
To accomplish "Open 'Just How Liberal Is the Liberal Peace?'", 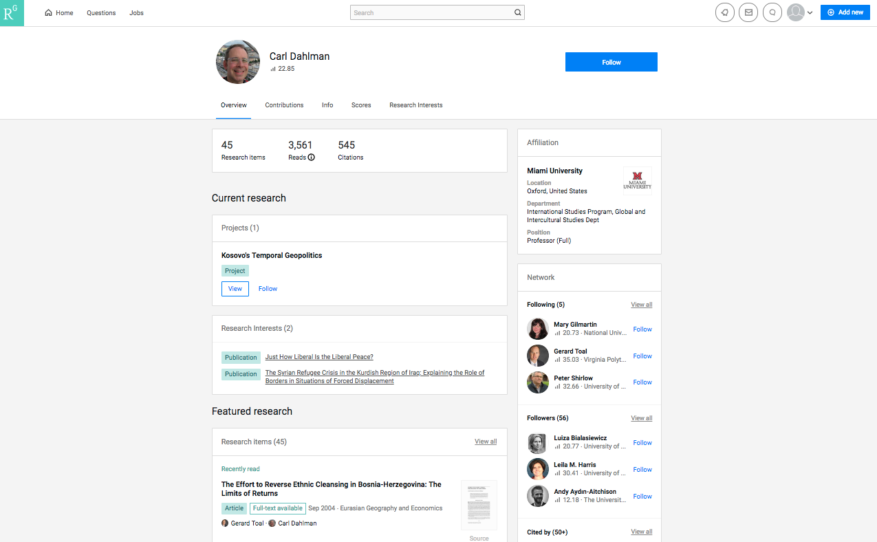I will point(319,357).
